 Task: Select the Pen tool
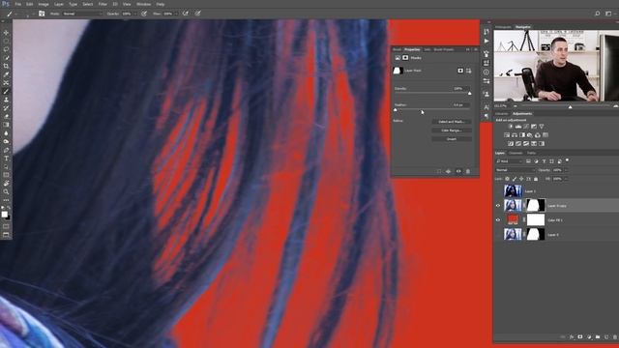pos(6,150)
